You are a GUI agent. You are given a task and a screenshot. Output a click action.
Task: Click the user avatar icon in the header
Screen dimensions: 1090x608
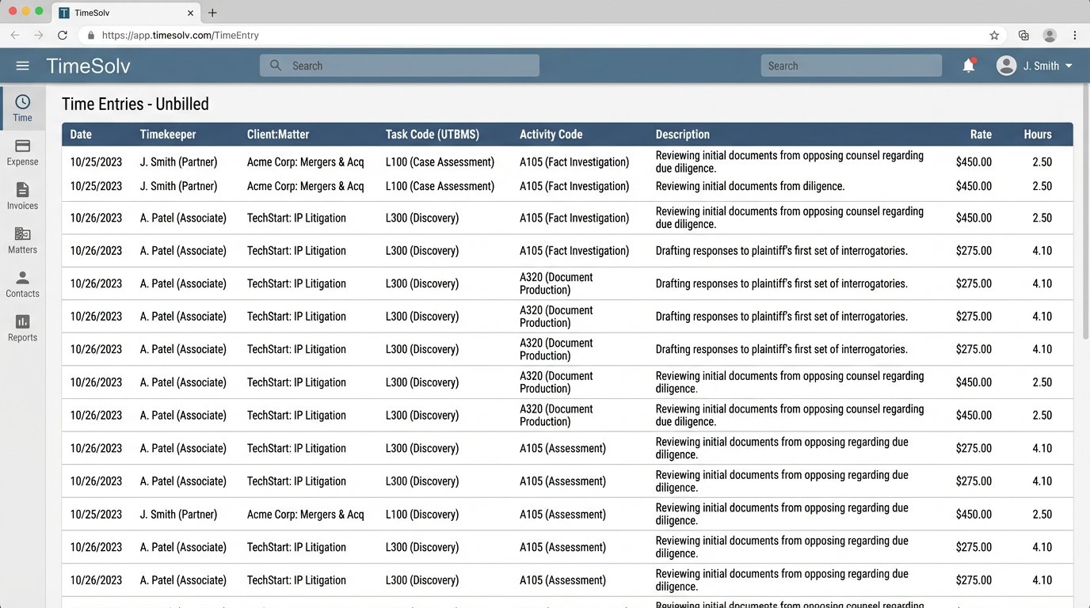coord(1005,66)
